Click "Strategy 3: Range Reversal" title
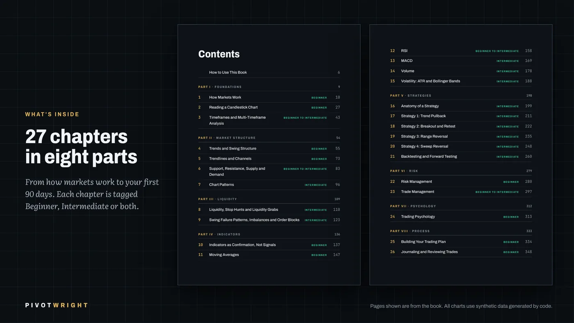Image resolution: width=574 pixels, height=323 pixels. pyautogui.click(x=424, y=136)
